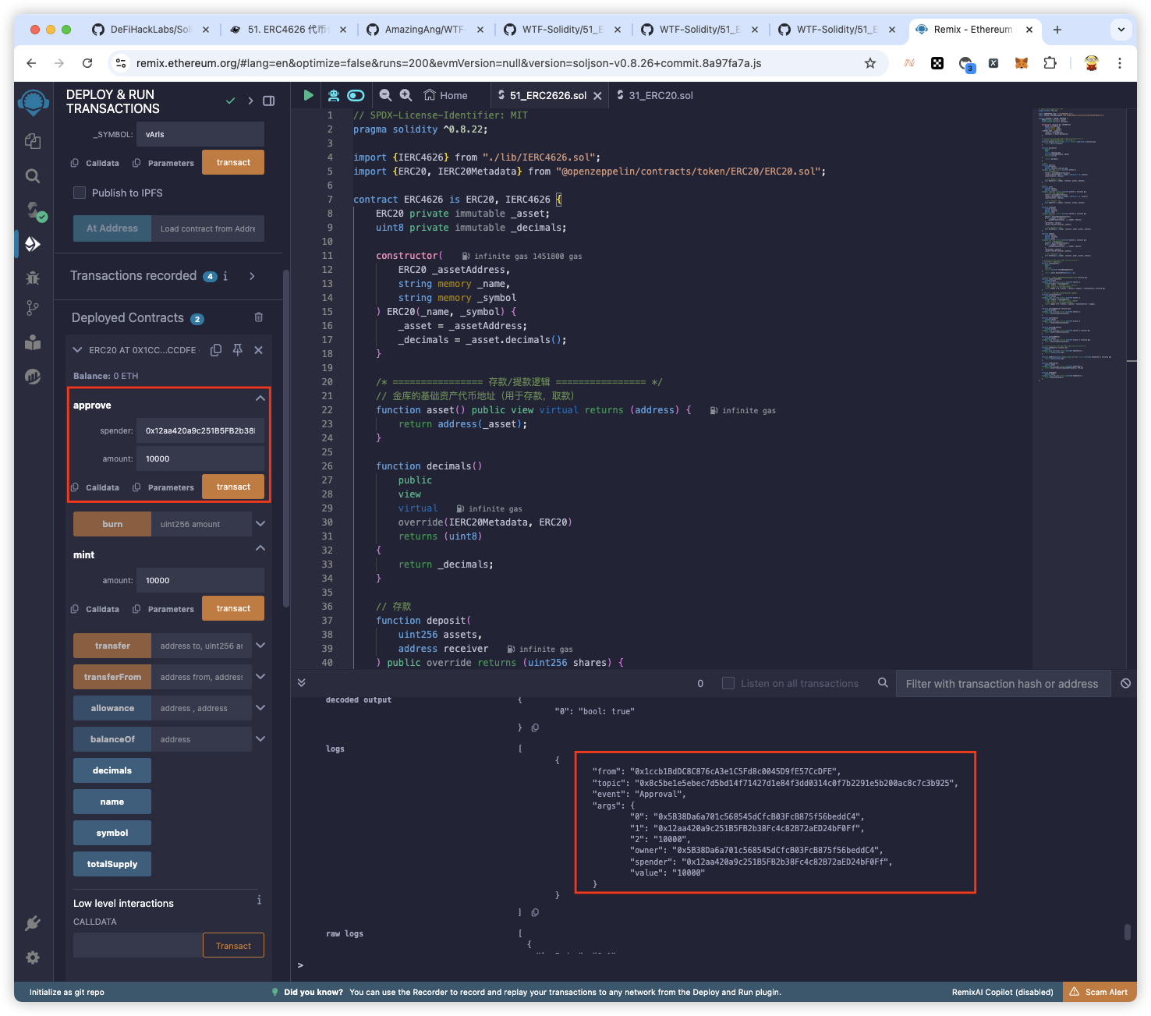Search the terminal with magnifier icon
The width and height of the screenshot is (1151, 1016).
(883, 683)
